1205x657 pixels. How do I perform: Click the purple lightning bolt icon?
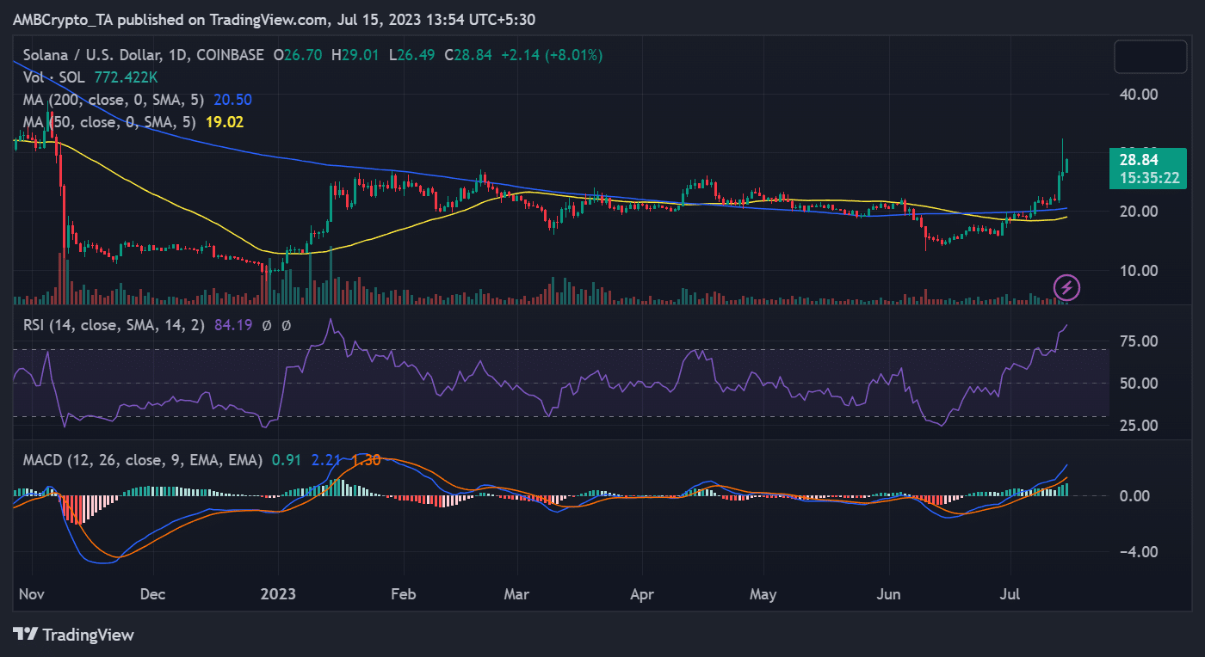(x=1067, y=287)
